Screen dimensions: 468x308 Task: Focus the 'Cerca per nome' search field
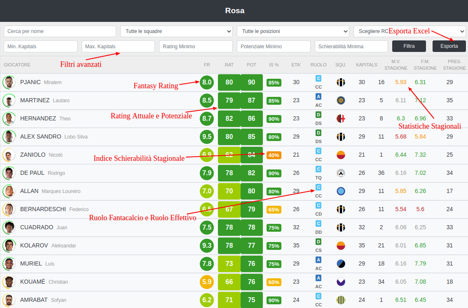tap(60, 31)
